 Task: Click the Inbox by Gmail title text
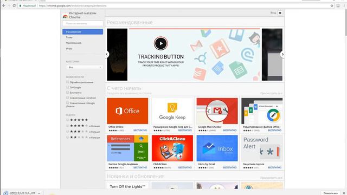(207, 164)
